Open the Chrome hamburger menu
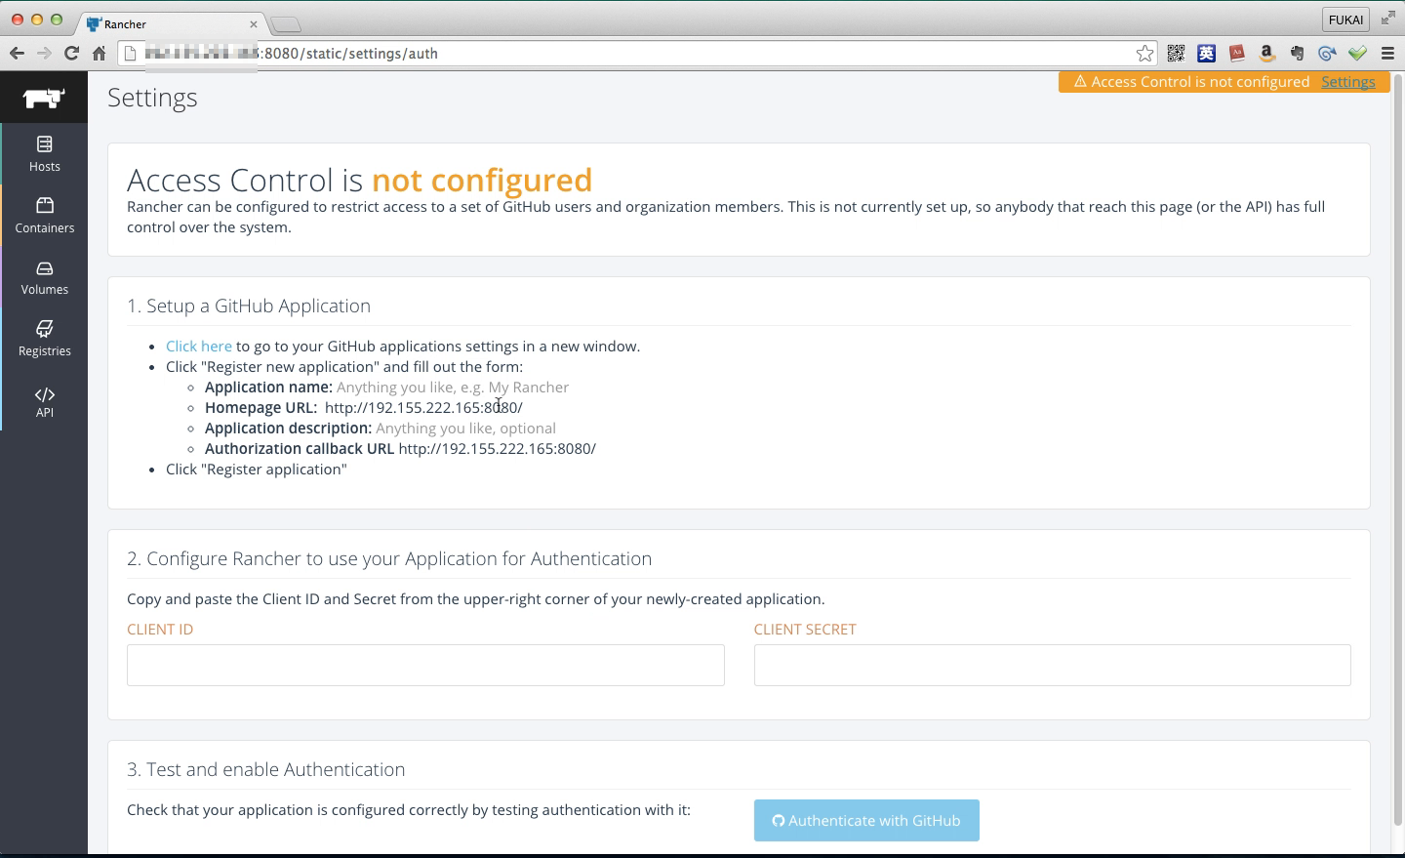Viewport: 1405px width, 858px height. (1387, 54)
